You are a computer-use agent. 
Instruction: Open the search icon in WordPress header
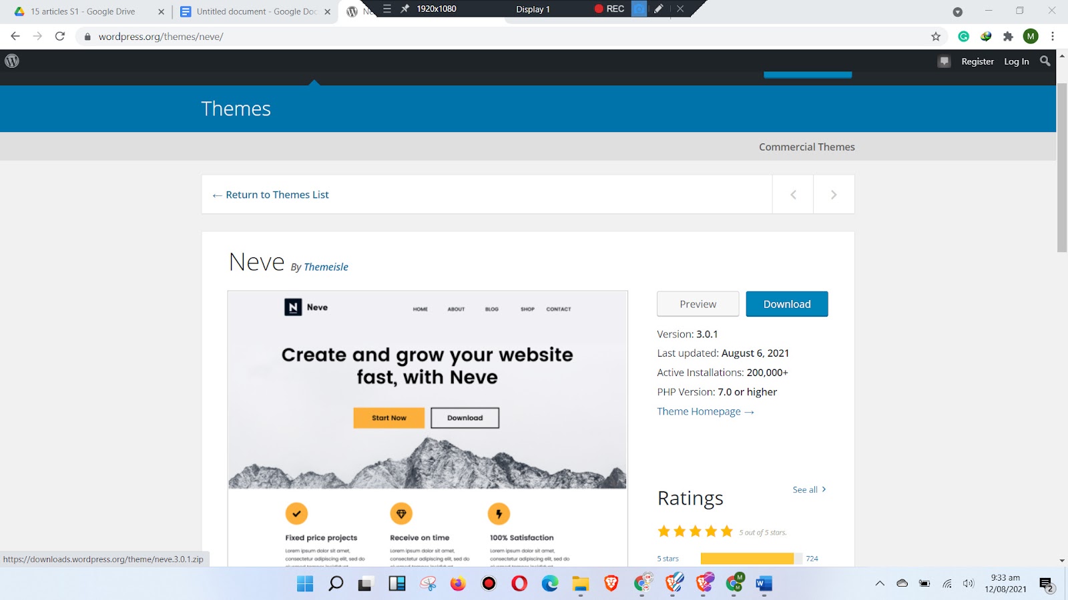coord(1045,61)
